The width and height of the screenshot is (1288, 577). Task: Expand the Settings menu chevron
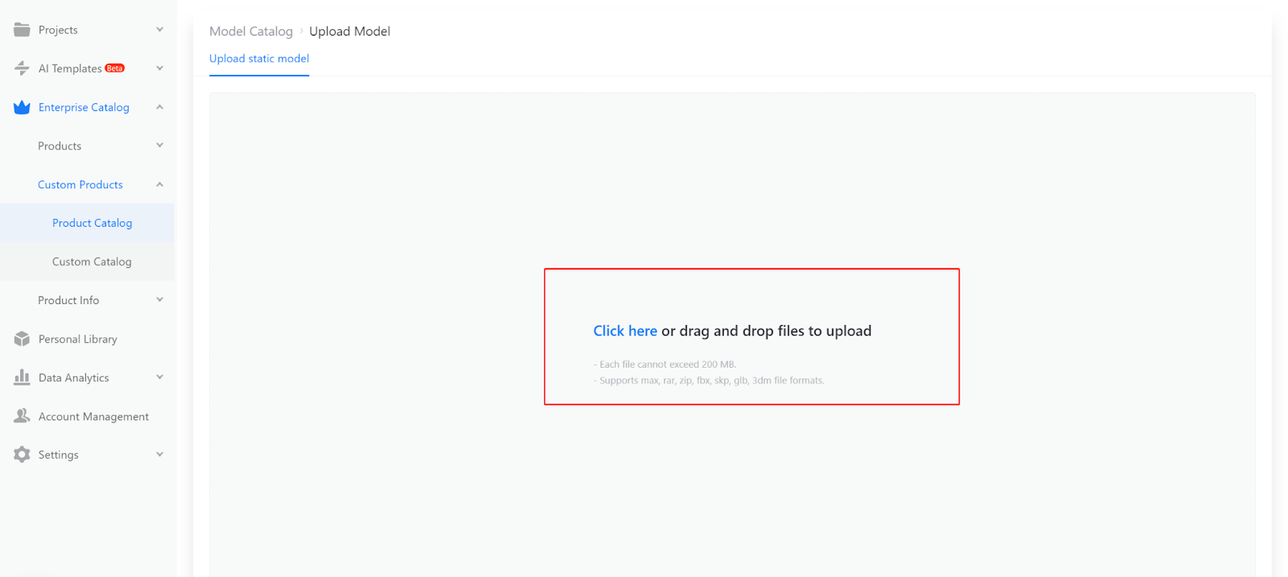[x=159, y=455]
